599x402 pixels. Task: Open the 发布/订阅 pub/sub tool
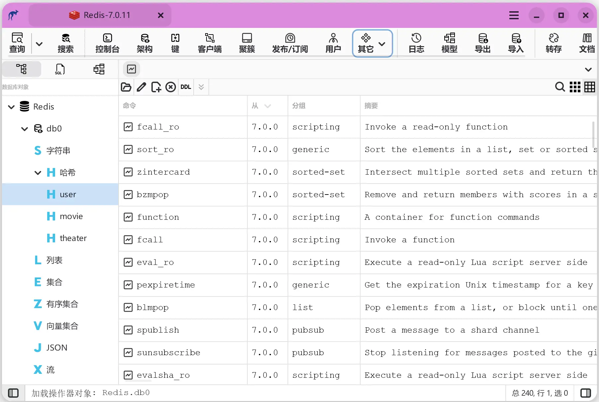click(290, 43)
